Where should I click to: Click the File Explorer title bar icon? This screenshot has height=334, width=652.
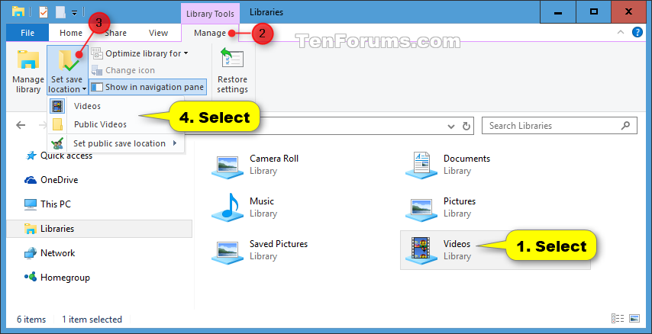tap(18, 11)
